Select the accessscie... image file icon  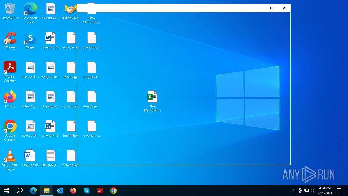click(x=30, y=70)
